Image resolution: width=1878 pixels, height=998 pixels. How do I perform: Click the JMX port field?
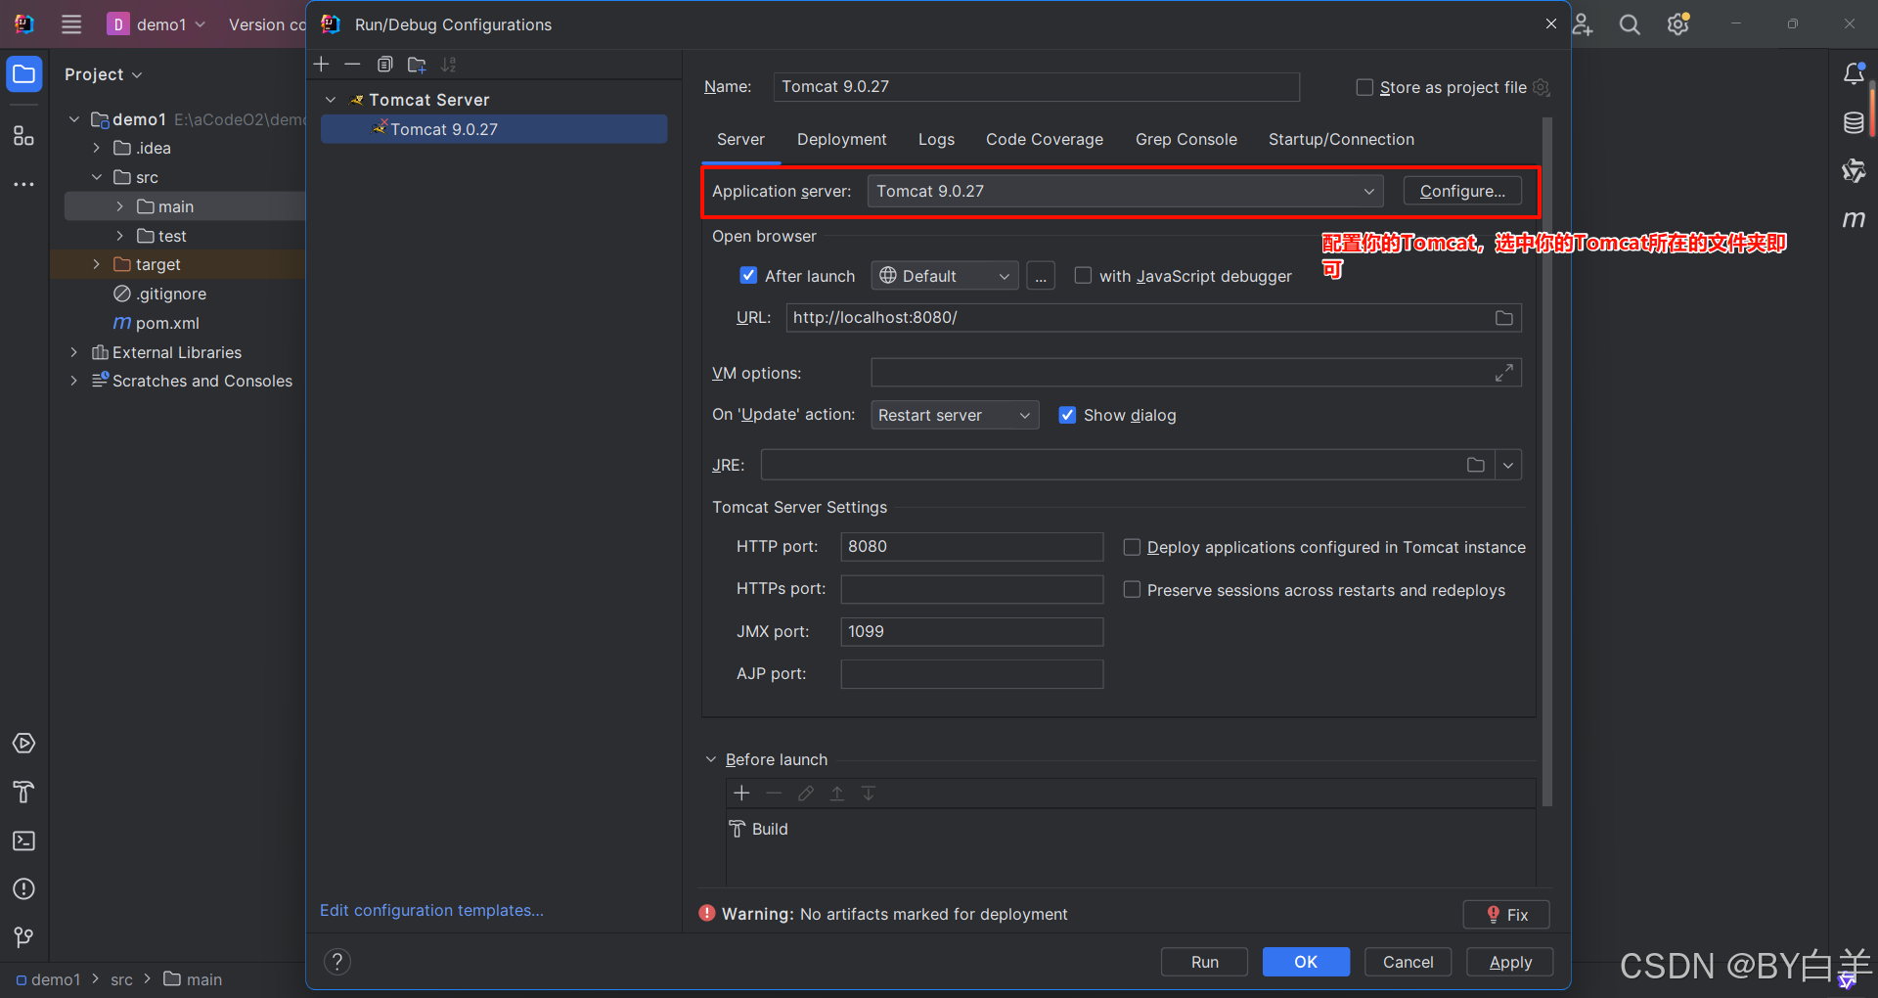click(x=972, y=632)
